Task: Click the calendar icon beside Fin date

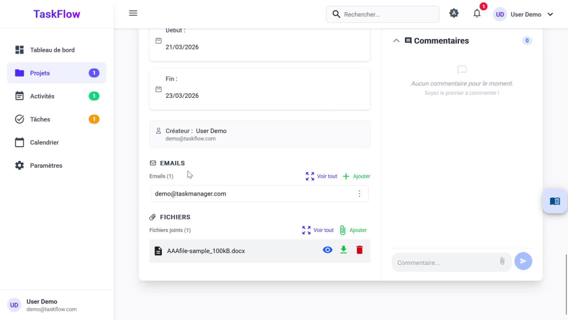Action: click(x=158, y=89)
